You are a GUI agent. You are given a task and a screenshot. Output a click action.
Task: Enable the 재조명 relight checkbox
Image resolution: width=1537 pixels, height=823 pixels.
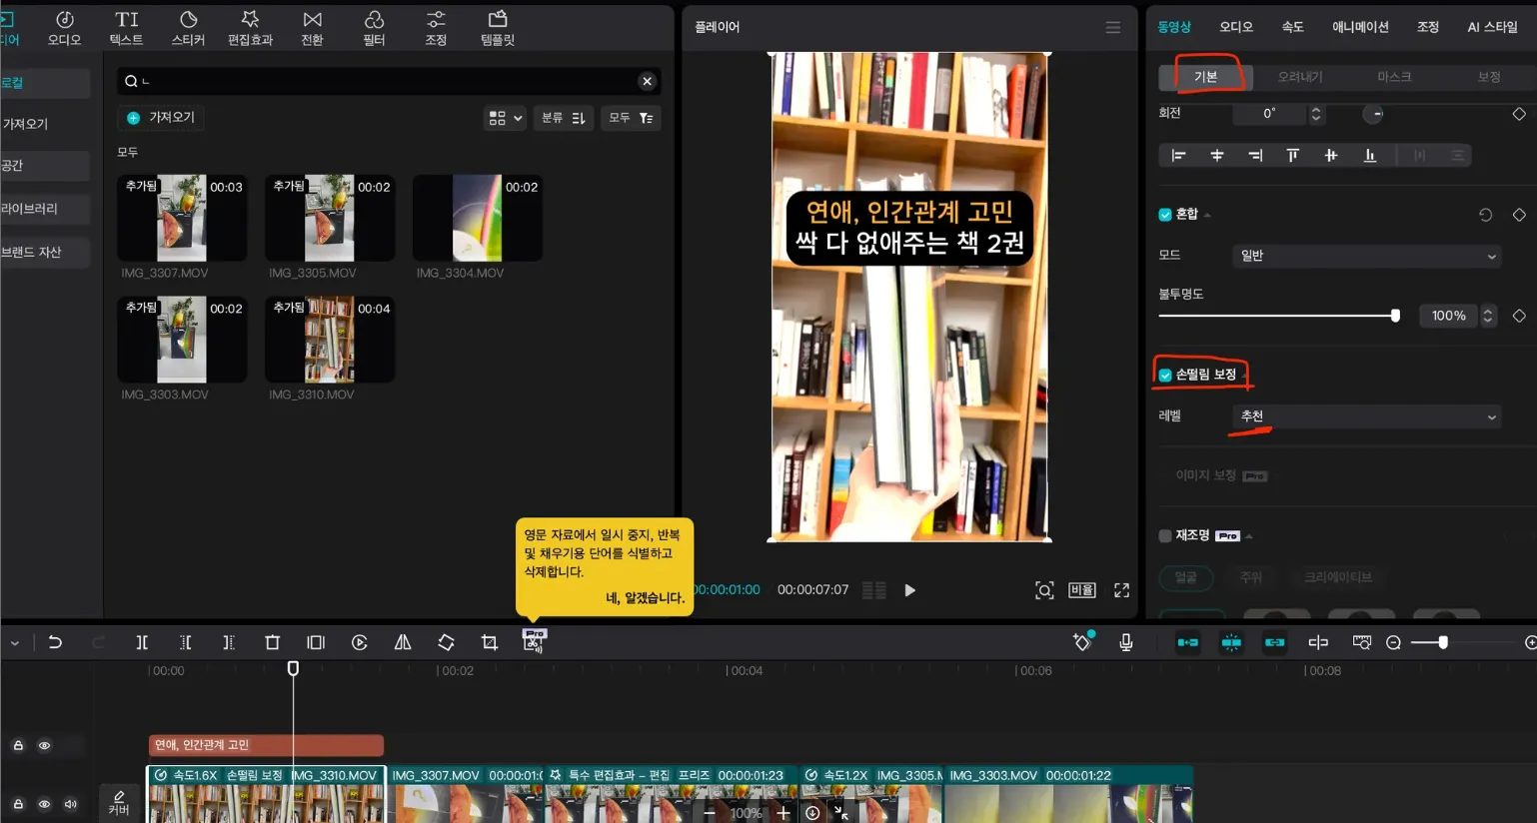[x=1165, y=536]
